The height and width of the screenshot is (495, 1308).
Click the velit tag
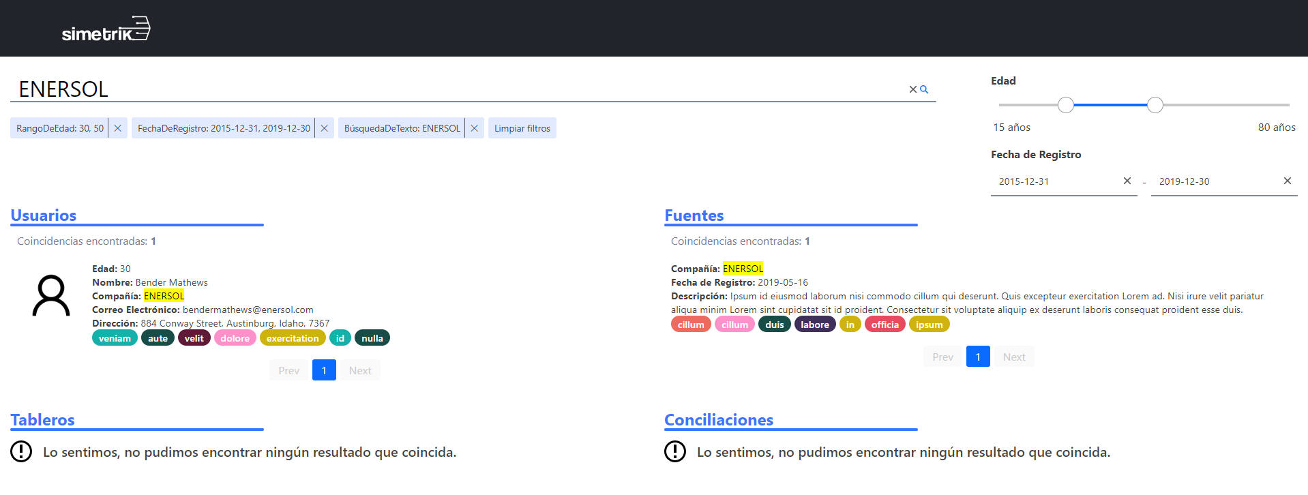pos(194,338)
